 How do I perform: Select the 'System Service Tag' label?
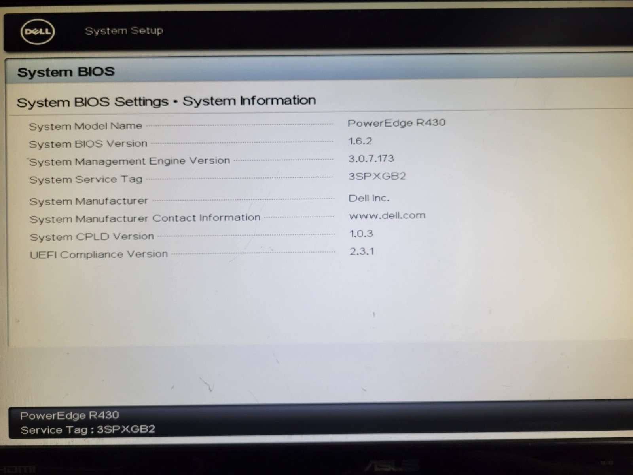[86, 179]
